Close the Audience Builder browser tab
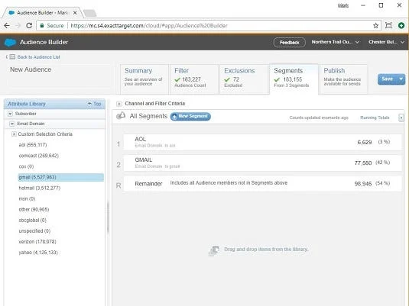 75,12
